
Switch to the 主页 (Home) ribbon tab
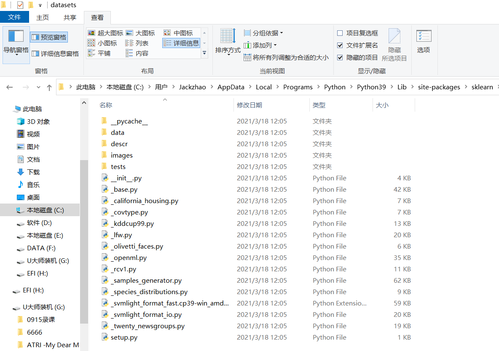tap(43, 17)
